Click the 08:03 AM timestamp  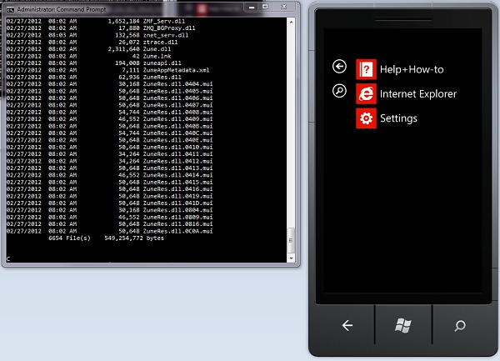coord(62,35)
